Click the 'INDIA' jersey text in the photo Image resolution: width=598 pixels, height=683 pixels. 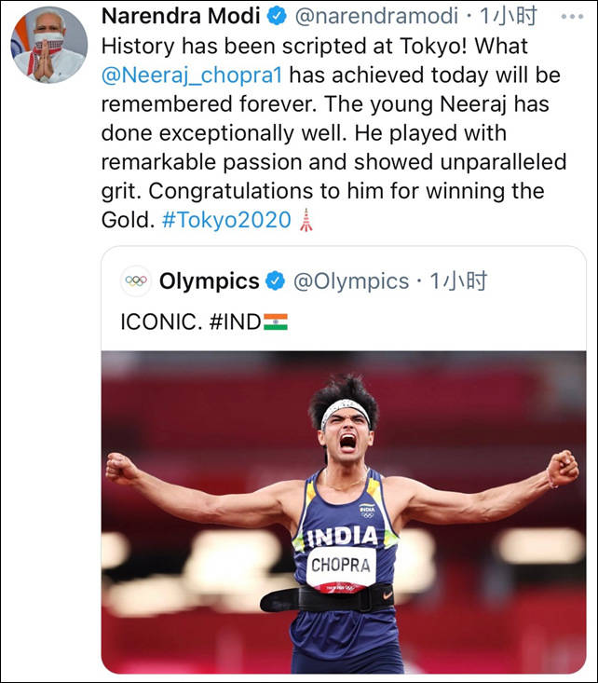click(342, 538)
